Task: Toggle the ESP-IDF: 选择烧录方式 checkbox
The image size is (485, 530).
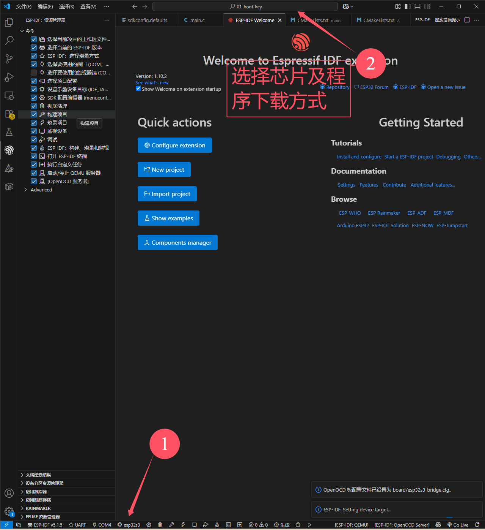Action: tap(34, 56)
